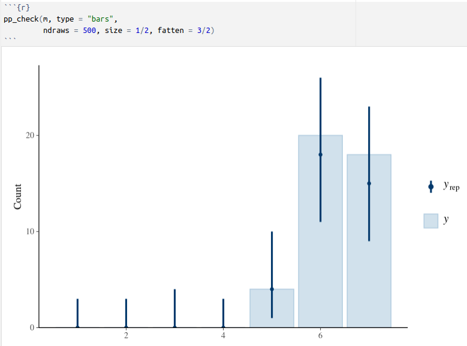Click the short bar at x value 5
This screenshot has height=346, width=467.
[x=272, y=308]
